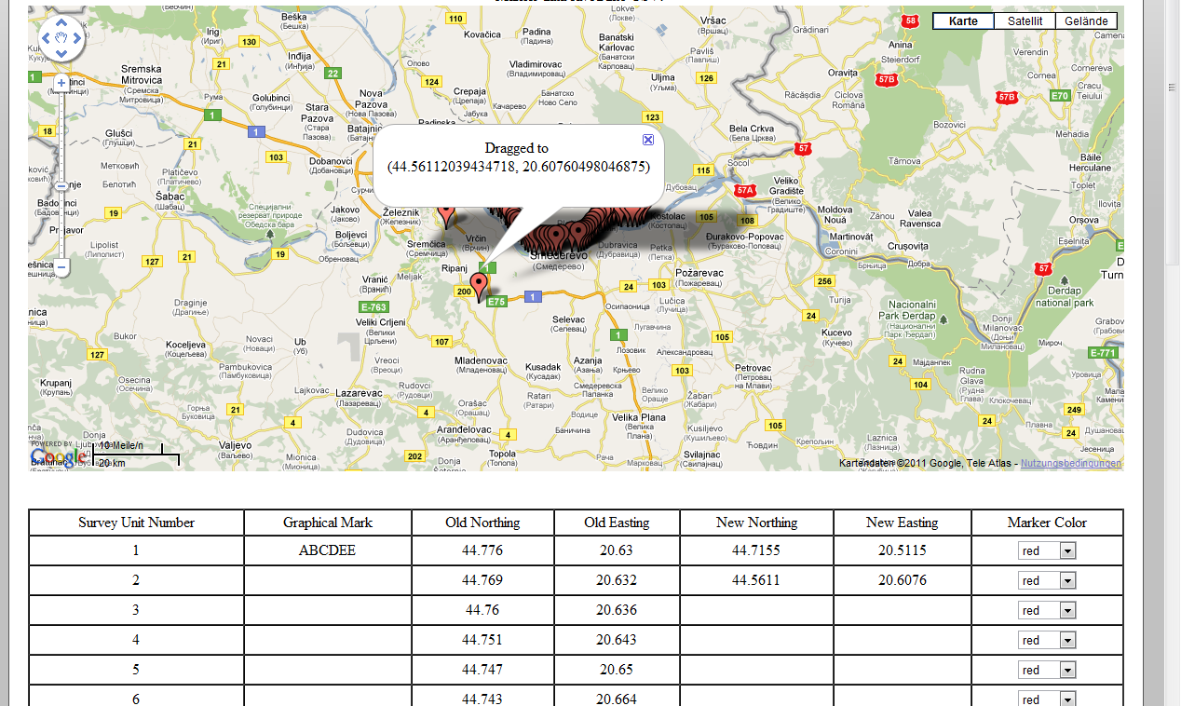Image resolution: width=1181 pixels, height=706 pixels.
Task: Click the 'New Northing' column header
Action: pos(756,523)
